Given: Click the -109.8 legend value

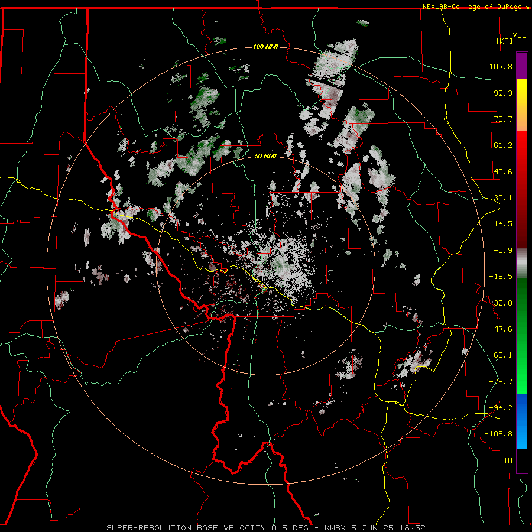Looking at the screenshot, I should click(x=498, y=434).
